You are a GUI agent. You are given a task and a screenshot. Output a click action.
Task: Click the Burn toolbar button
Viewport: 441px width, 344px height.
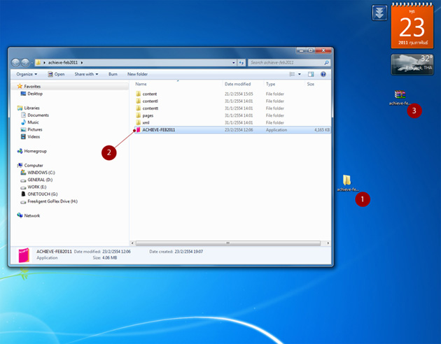point(113,74)
